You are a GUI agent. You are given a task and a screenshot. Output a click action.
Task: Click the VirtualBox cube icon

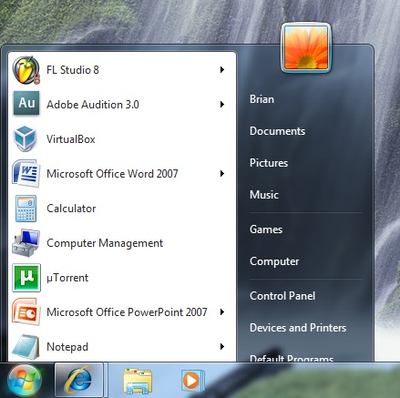26,138
